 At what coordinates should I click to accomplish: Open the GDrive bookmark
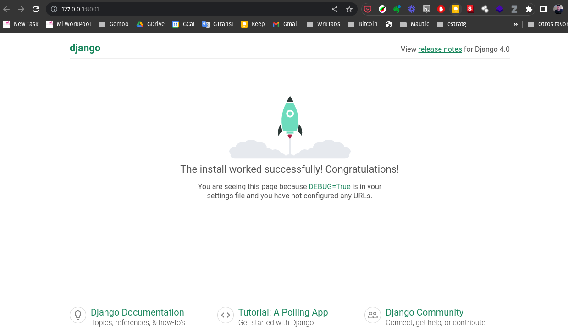150,24
